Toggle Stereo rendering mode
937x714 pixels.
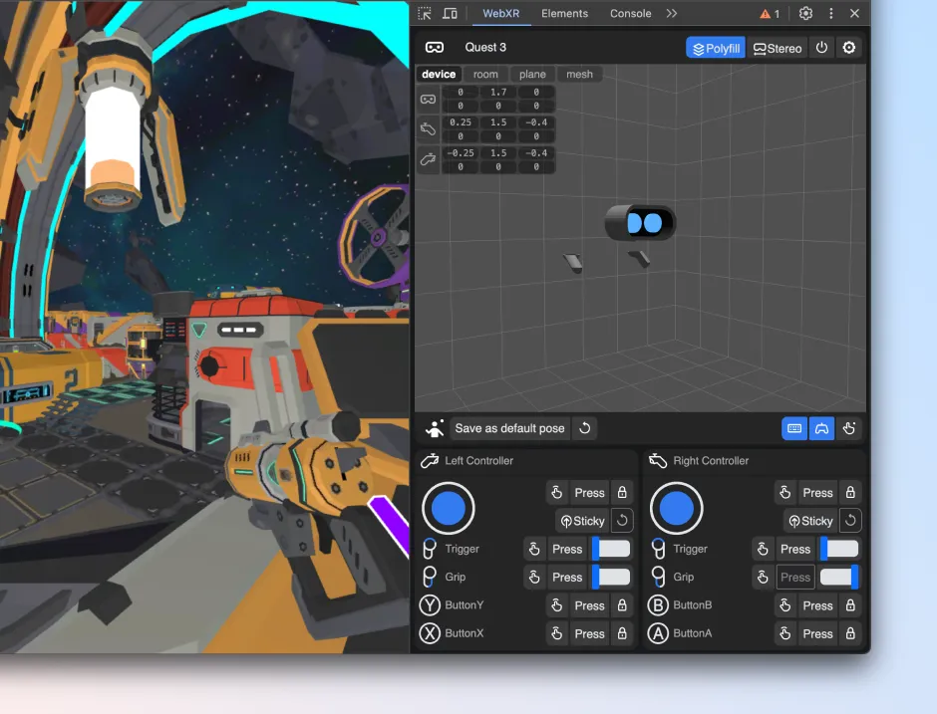(778, 49)
